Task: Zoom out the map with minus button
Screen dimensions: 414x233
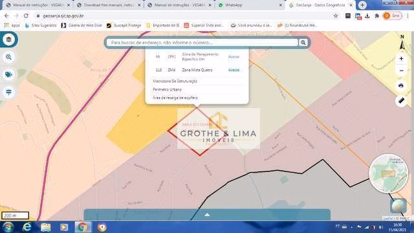Action: tap(401, 71)
